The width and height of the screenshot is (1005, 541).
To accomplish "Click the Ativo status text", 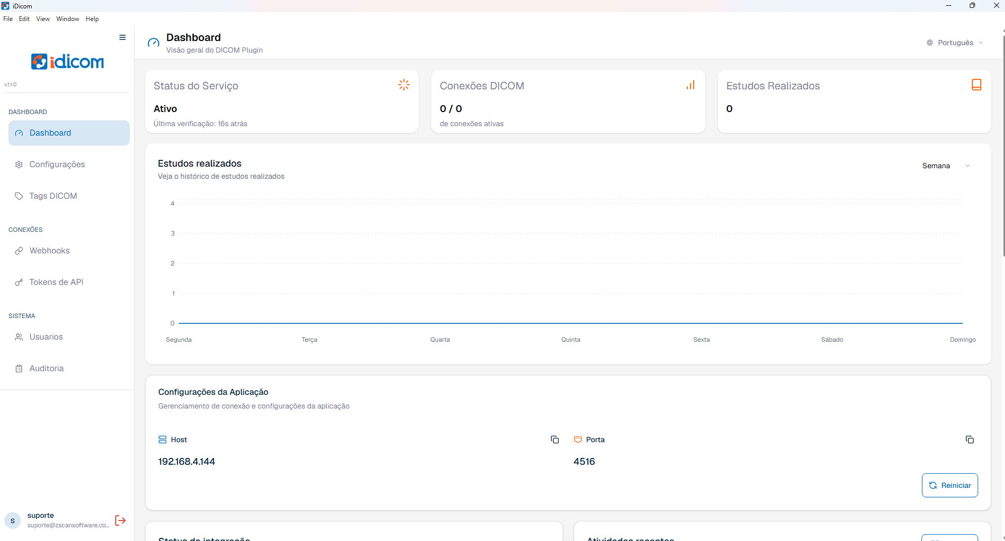I will pyautogui.click(x=165, y=109).
